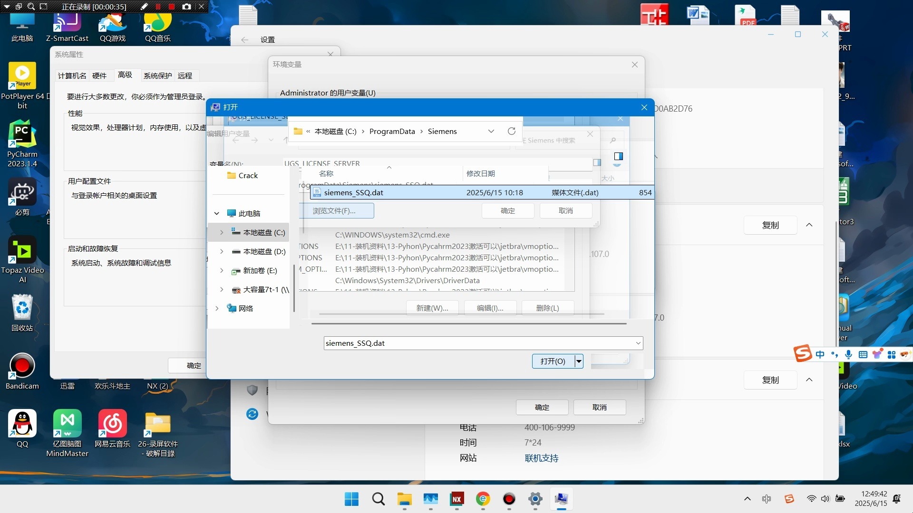Activate the microphone on the Sogou IME bar
This screenshot has width=913, height=513.
[x=849, y=354]
